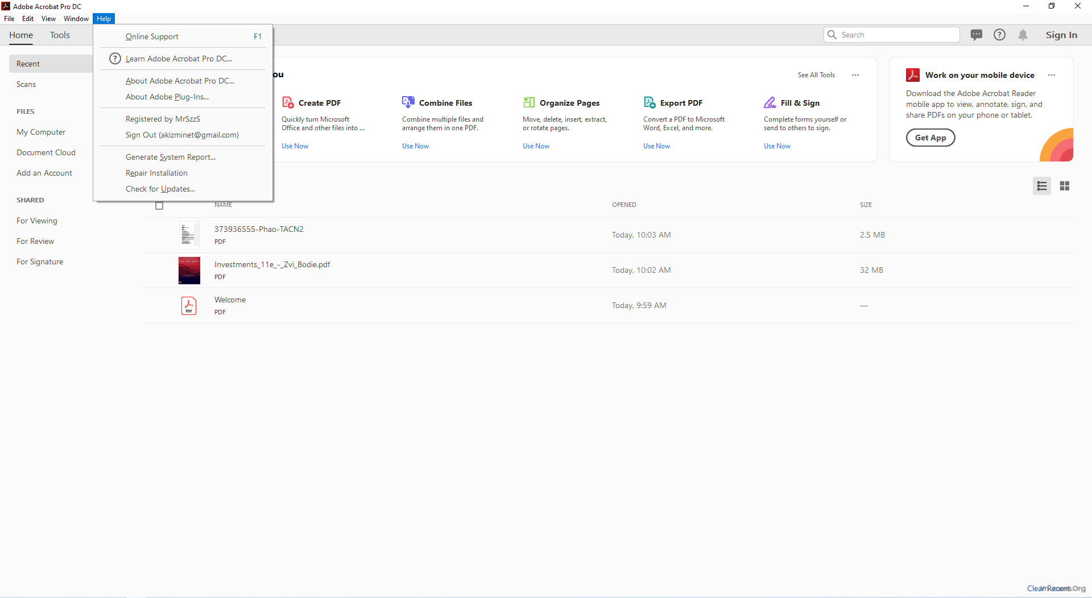Viewport: 1092px width, 598px height.
Task: Switch to list view icon
Action: tap(1042, 186)
